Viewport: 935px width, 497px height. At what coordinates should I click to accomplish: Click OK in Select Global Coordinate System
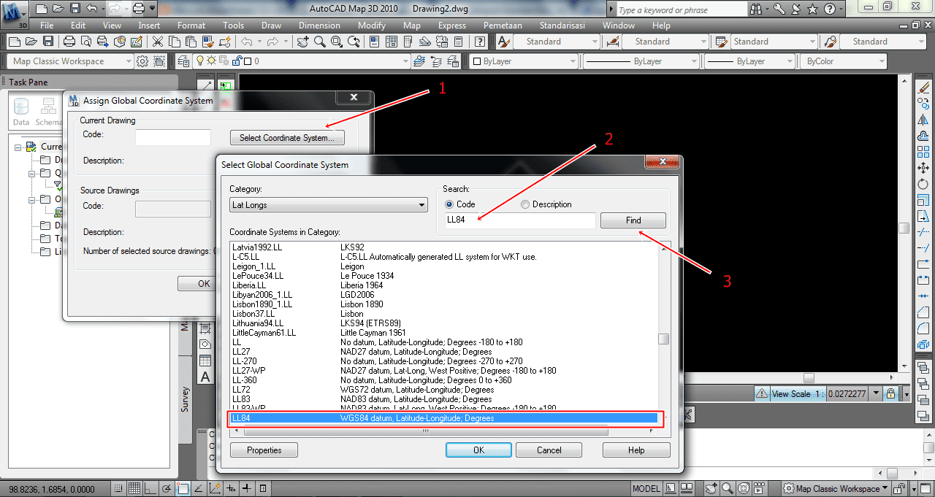point(479,450)
